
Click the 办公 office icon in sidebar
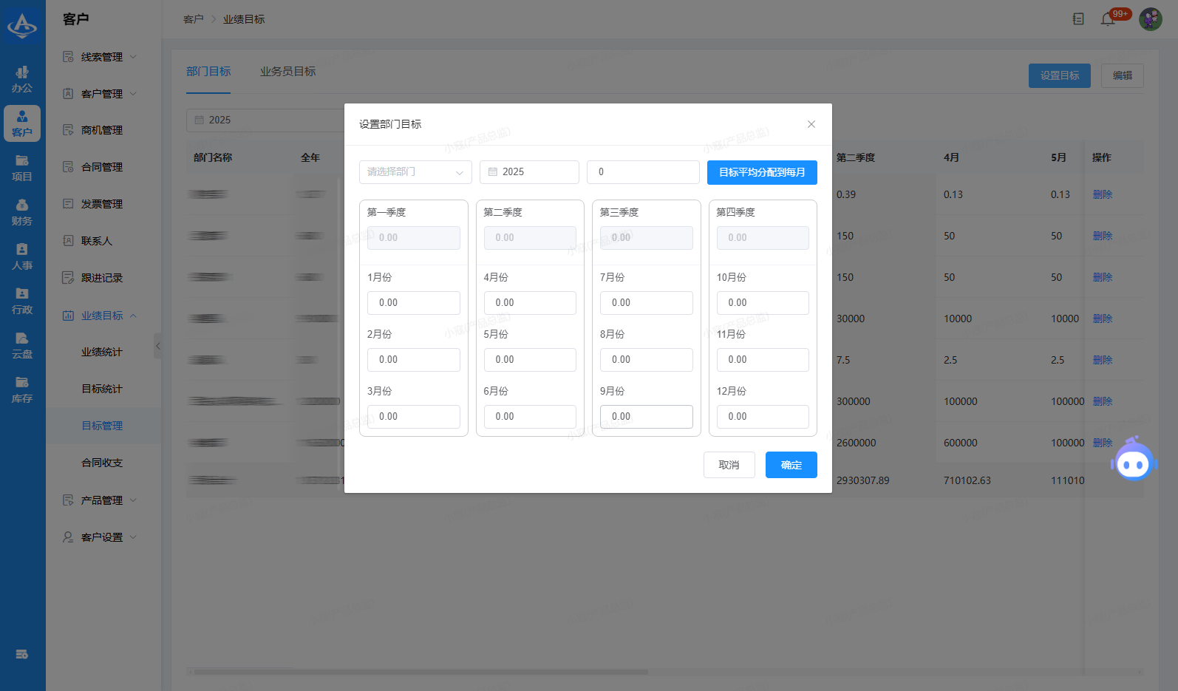(x=22, y=79)
